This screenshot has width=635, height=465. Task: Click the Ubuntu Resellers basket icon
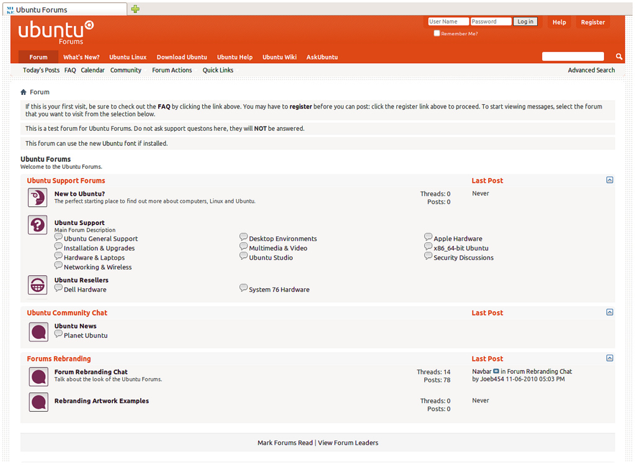(x=38, y=285)
